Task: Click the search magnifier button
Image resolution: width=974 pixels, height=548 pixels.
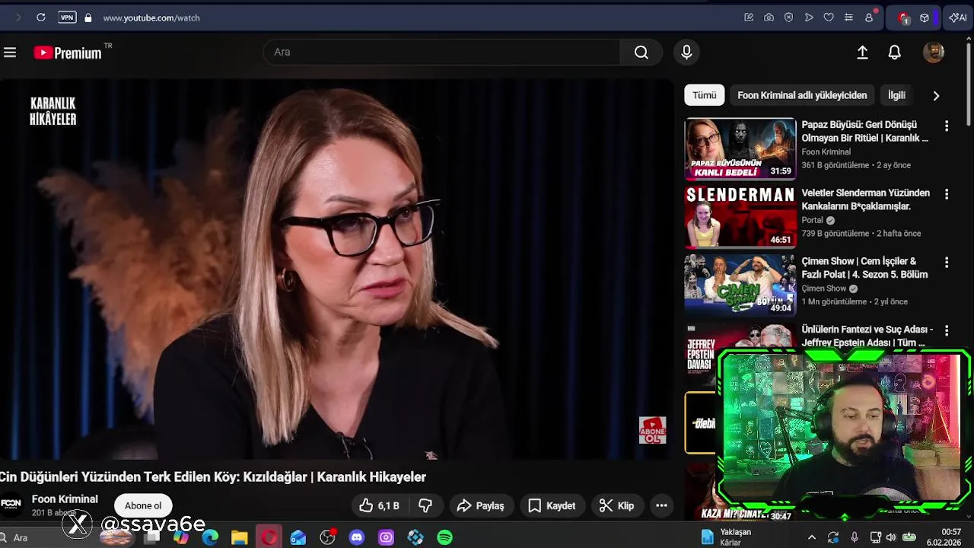Action: pyautogui.click(x=641, y=52)
